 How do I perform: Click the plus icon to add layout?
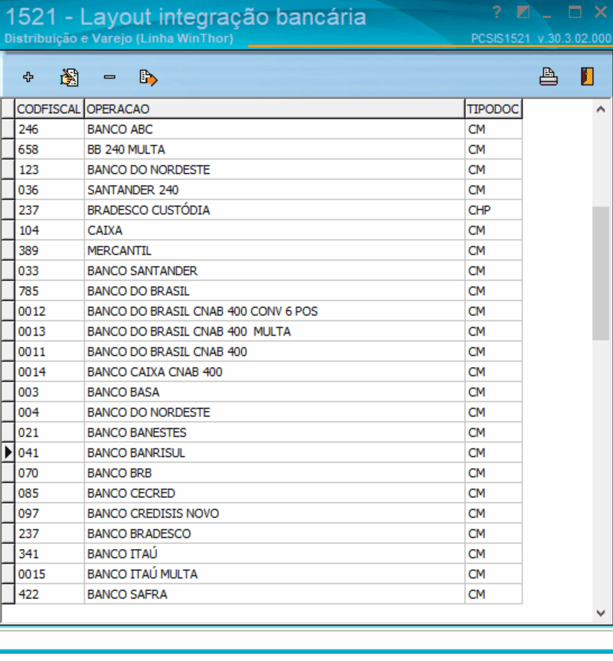pyautogui.click(x=28, y=77)
